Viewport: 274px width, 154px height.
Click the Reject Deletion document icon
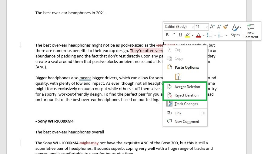(169, 95)
